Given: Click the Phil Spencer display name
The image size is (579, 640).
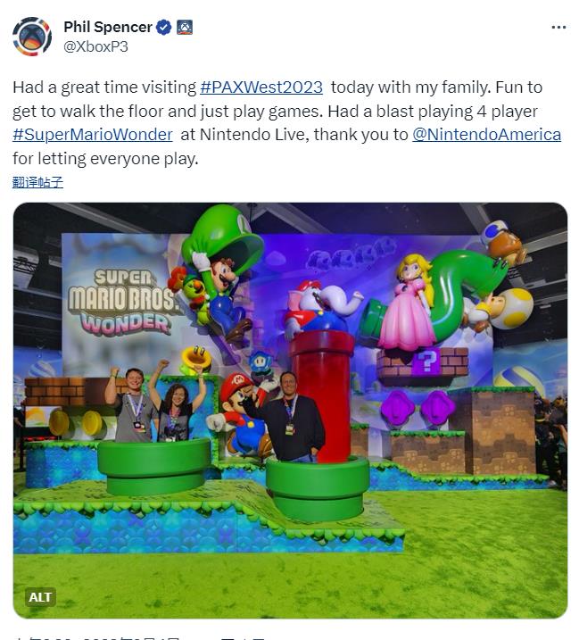Looking at the screenshot, I should click(108, 28).
